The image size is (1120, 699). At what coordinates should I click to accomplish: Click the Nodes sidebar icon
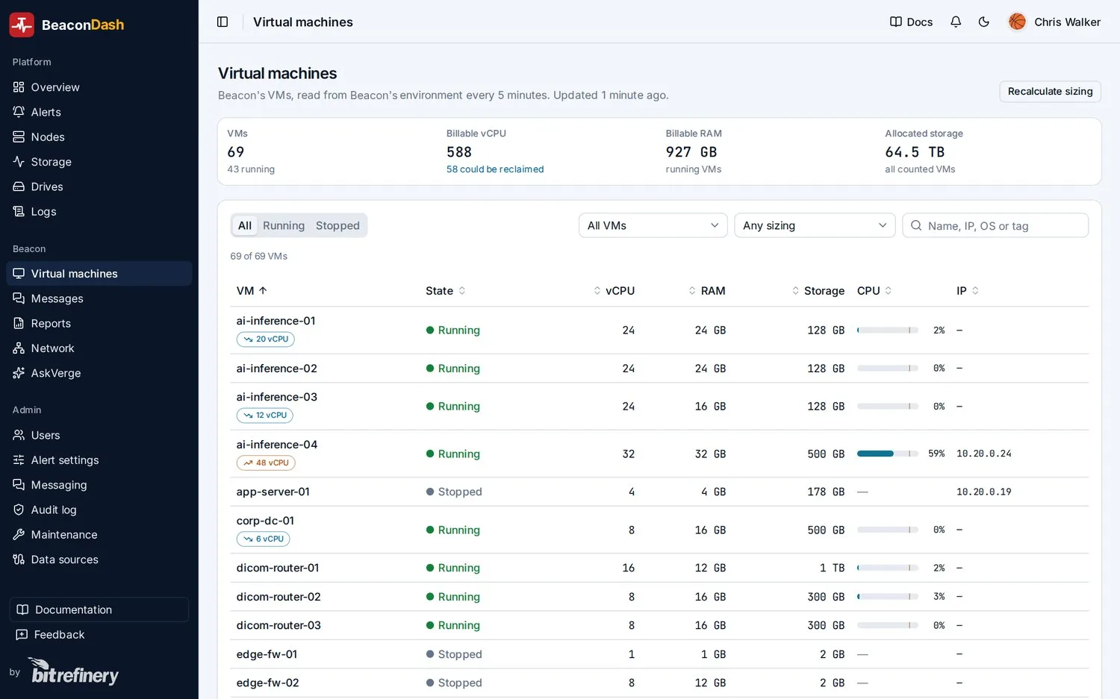click(x=19, y=137)
